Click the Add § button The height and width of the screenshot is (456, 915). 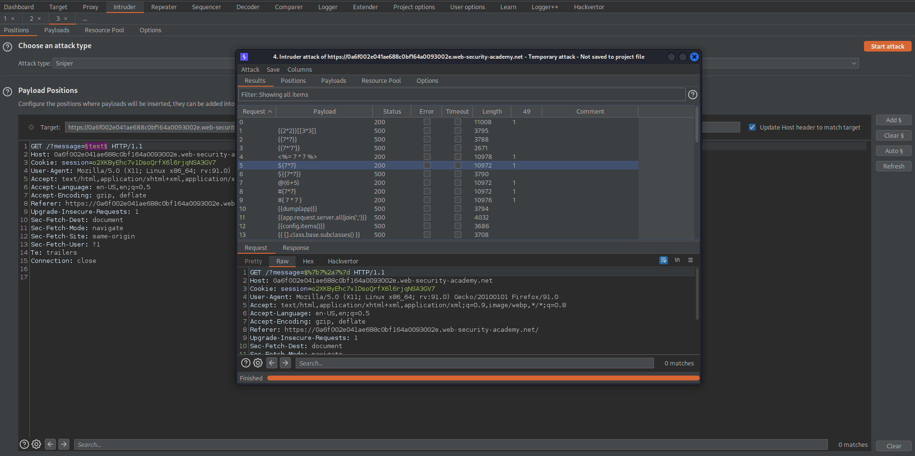tap(893, 120)
